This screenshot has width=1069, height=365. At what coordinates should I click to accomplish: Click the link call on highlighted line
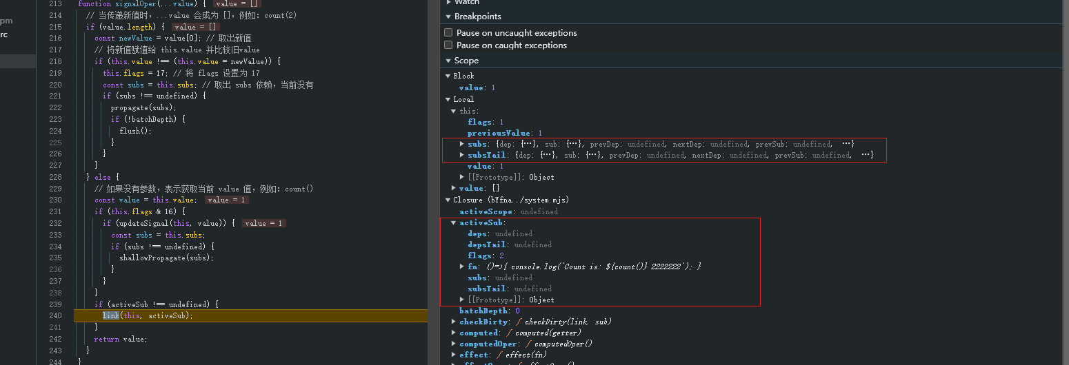[x=110, y=315]
